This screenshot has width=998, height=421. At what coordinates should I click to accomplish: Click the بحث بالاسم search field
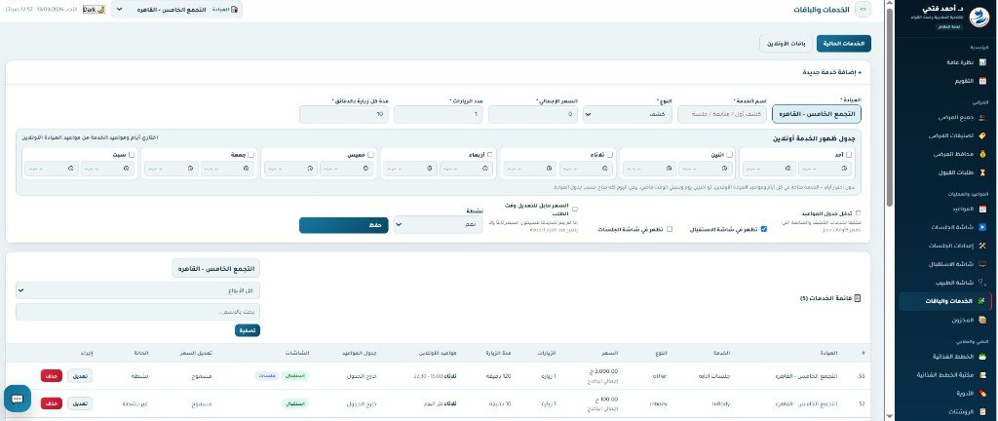click(x=138, y=312)
